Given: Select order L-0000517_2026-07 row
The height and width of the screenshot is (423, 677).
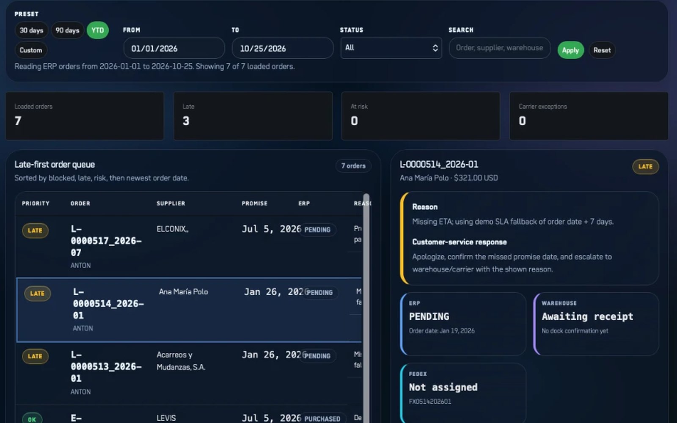Looking at the screenshot, I should 189,247.
